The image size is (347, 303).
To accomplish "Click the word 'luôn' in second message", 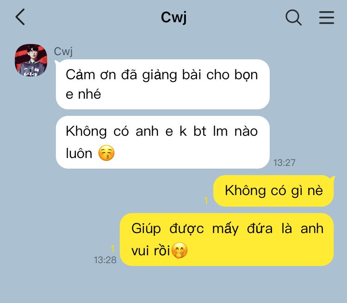I will point(79,153).
